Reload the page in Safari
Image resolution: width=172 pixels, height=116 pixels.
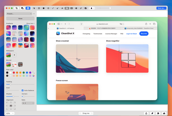point(123,24)
